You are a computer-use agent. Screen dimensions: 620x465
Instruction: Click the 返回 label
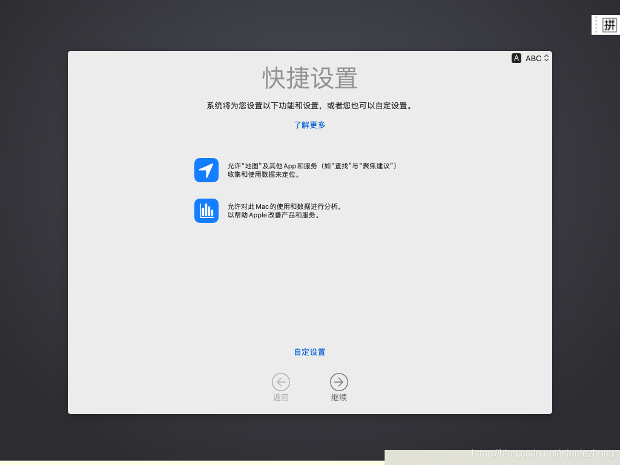(281, 397)
